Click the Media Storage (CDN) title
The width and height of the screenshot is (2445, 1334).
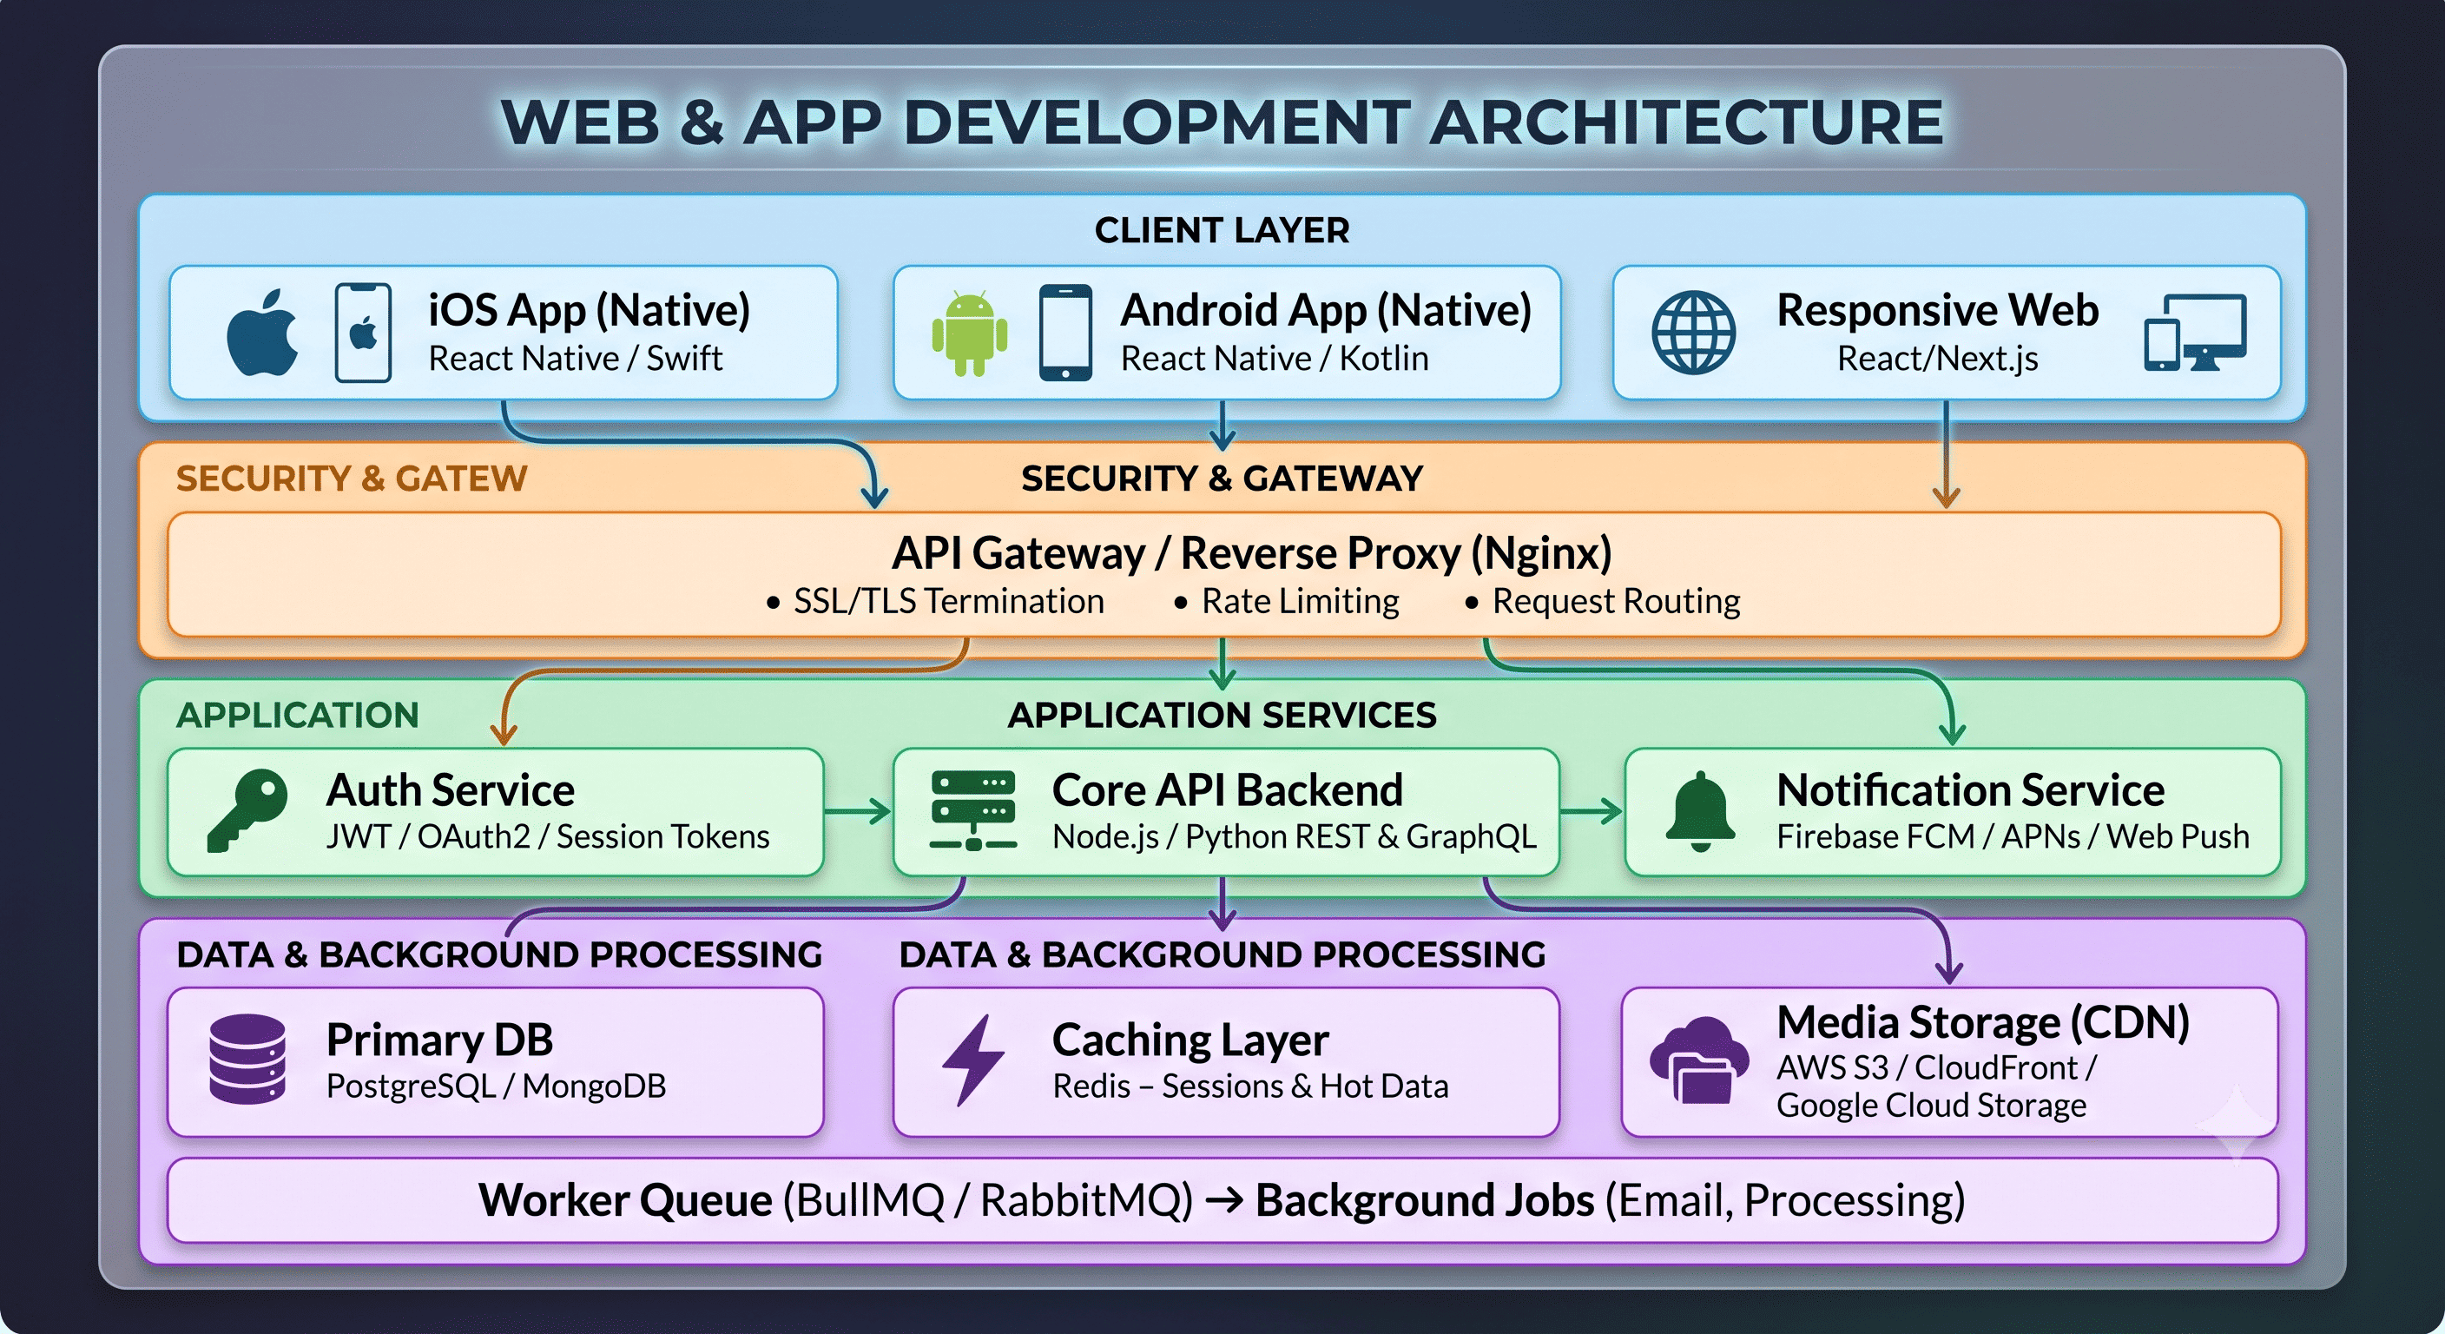tap(1983, 1022)
